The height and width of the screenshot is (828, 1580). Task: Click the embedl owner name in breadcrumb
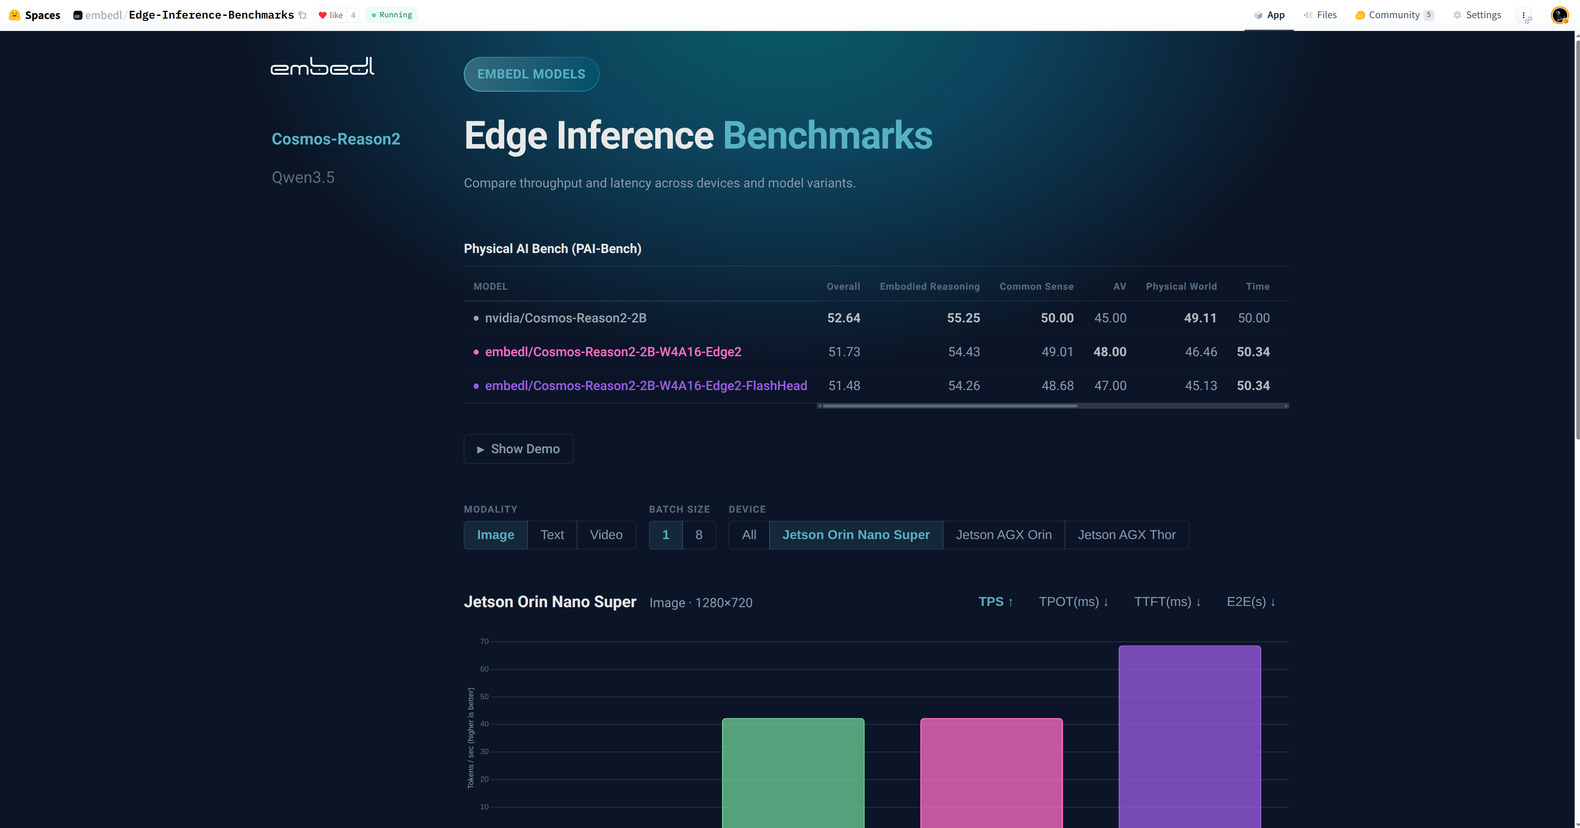(103, 15)
